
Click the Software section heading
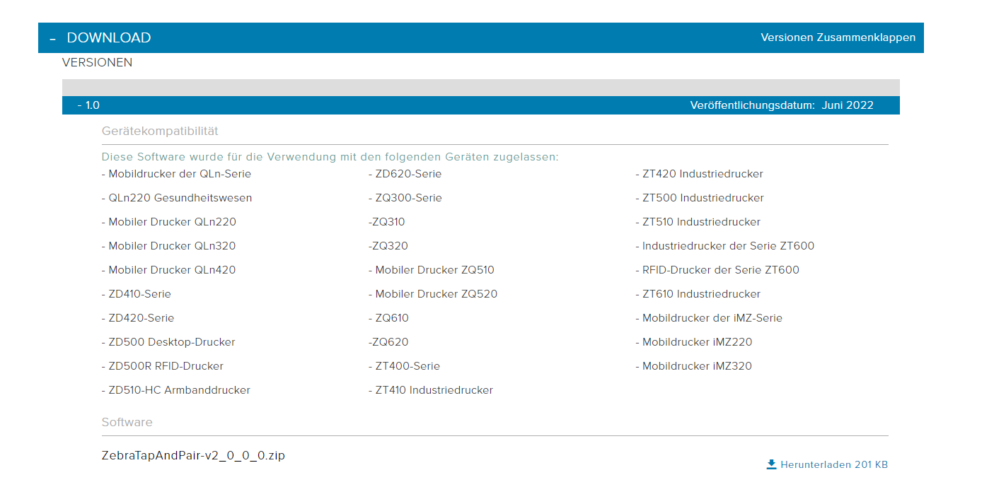point(127,422)
